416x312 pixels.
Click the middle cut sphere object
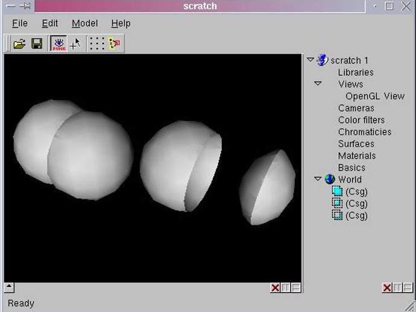pyautogui.click(x=181, y=166)
